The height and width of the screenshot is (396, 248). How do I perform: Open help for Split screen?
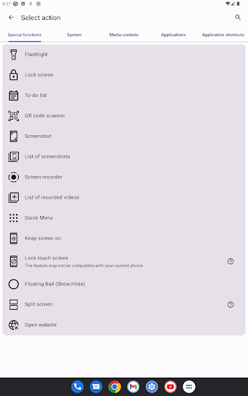click(231, 304)
